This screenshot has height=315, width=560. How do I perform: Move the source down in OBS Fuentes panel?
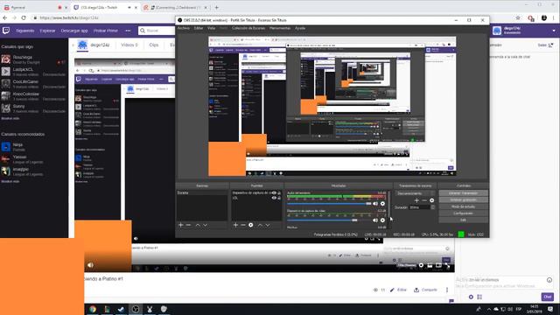pyautogui.click(x=268, y=225)
